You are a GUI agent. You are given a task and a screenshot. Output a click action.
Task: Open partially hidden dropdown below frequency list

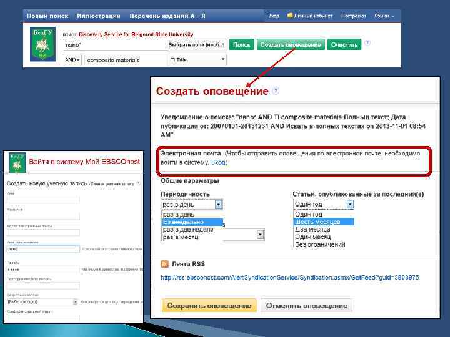[260, 235]
